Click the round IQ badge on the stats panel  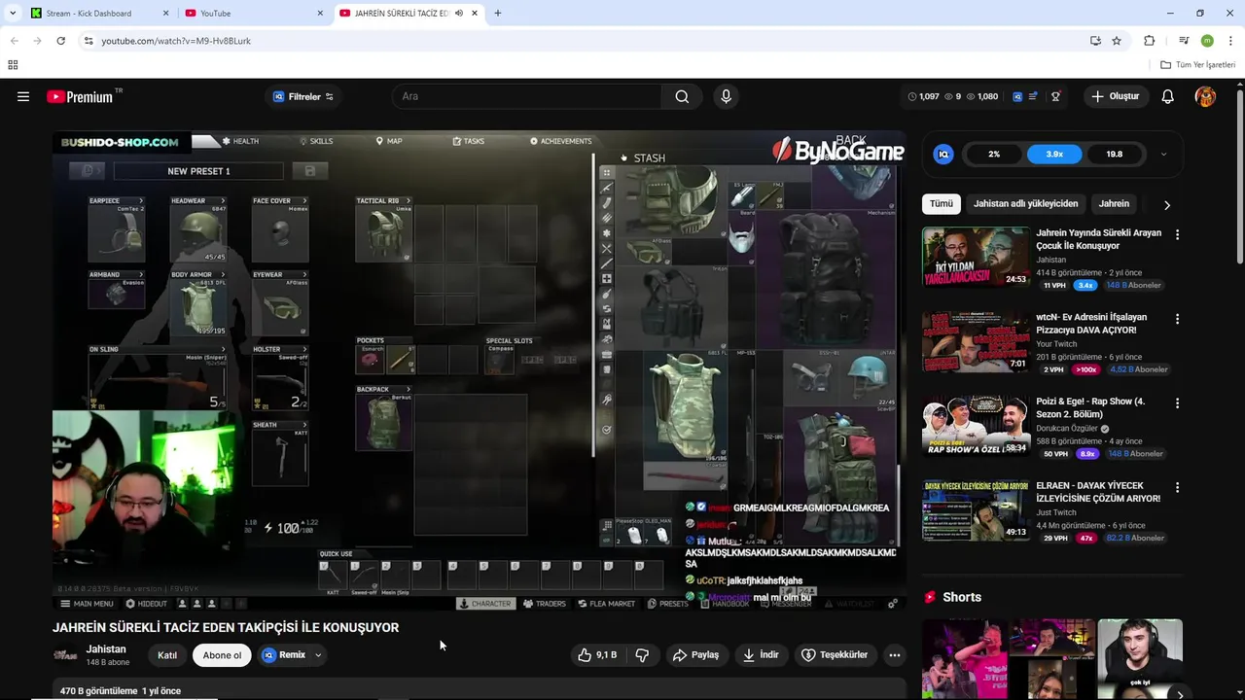(x=943, y=154)
